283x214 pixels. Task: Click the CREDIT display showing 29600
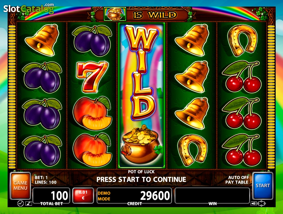(134, 195)
